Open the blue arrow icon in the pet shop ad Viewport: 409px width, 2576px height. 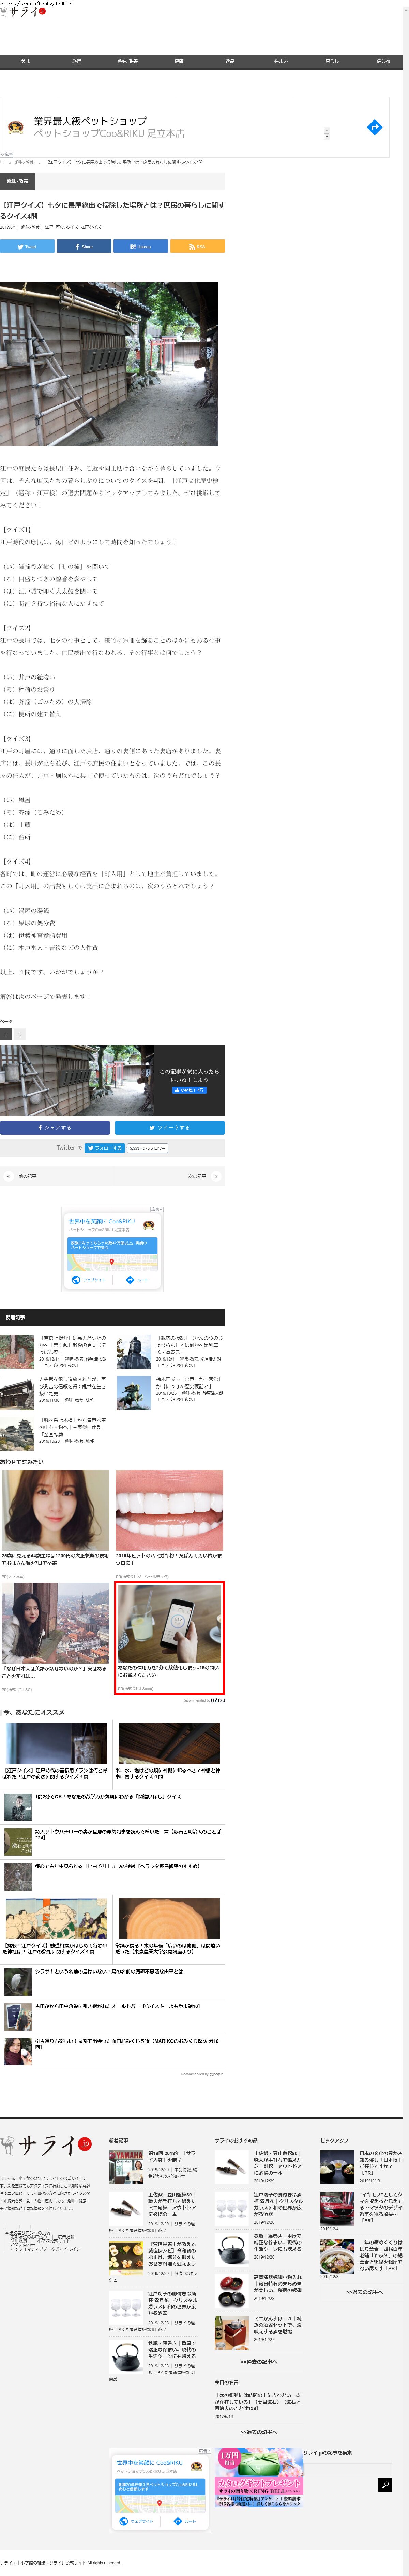(374, 127)
